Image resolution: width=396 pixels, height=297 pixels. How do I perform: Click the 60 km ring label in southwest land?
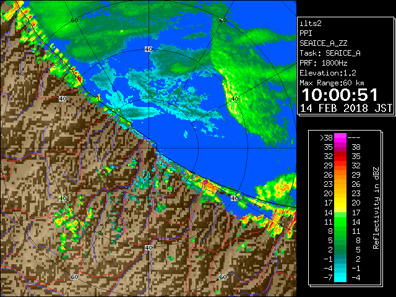[74, 277]
